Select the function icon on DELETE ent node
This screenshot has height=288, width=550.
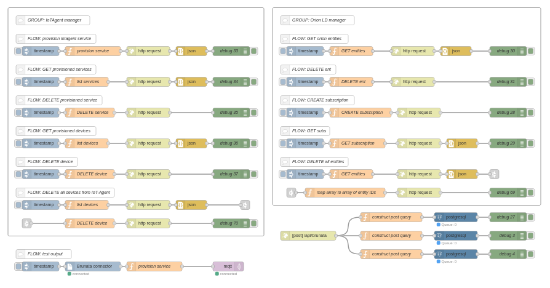(x=334, y=82)
